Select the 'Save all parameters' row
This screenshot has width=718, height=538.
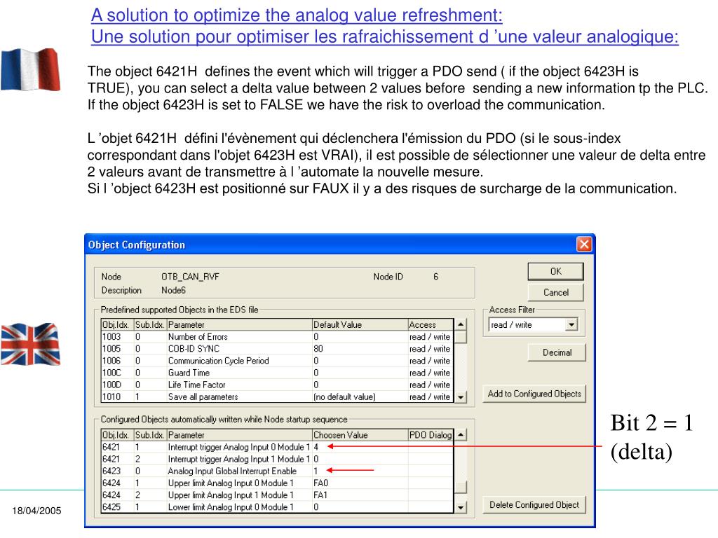(277, 396)
